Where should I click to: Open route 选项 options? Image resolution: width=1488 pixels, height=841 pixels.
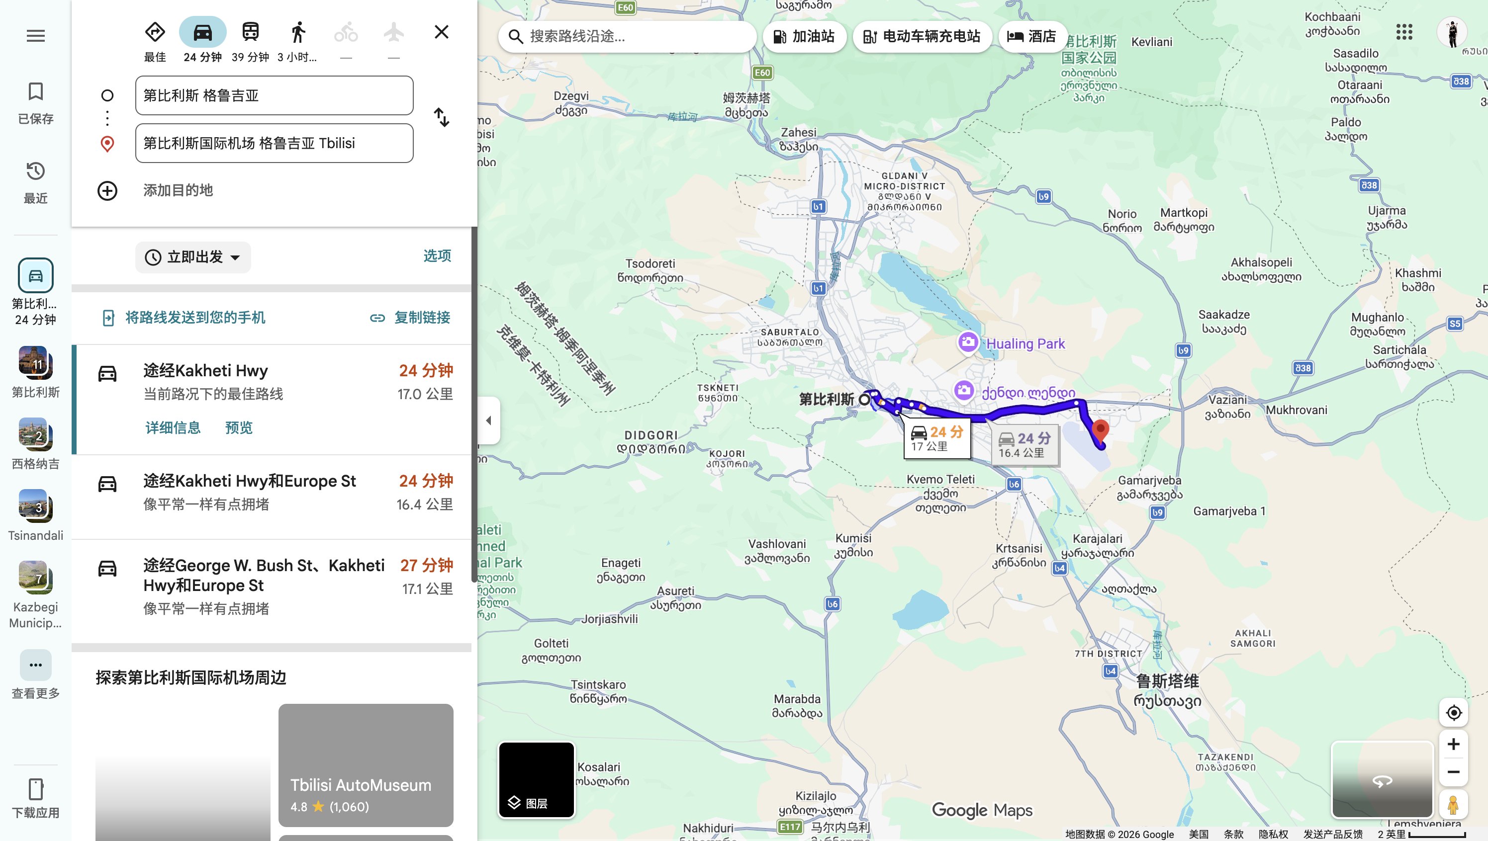(437, 256)
